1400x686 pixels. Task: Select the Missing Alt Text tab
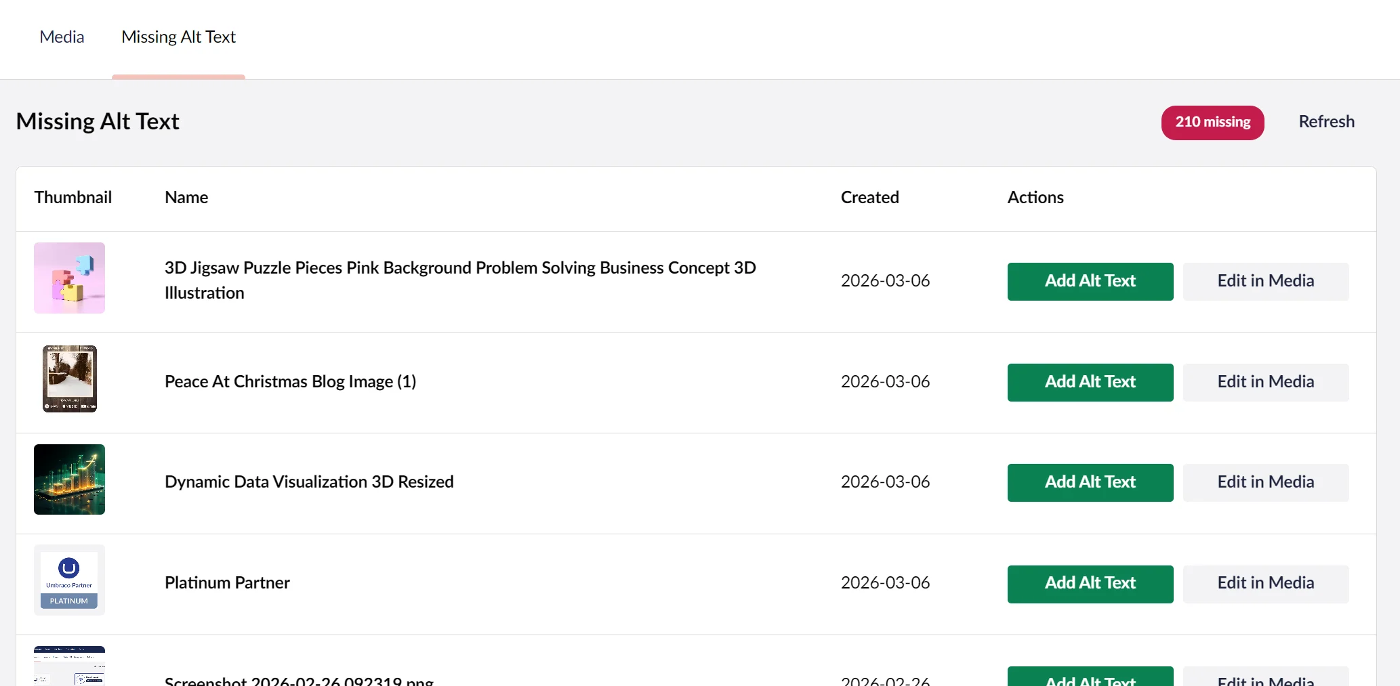click(x=178, y=37)
